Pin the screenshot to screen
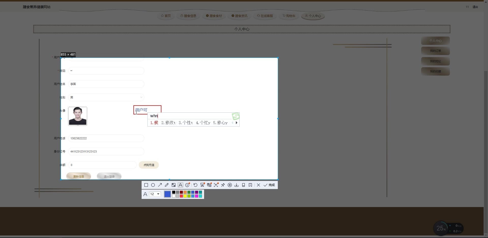 (x=223, y=185)
